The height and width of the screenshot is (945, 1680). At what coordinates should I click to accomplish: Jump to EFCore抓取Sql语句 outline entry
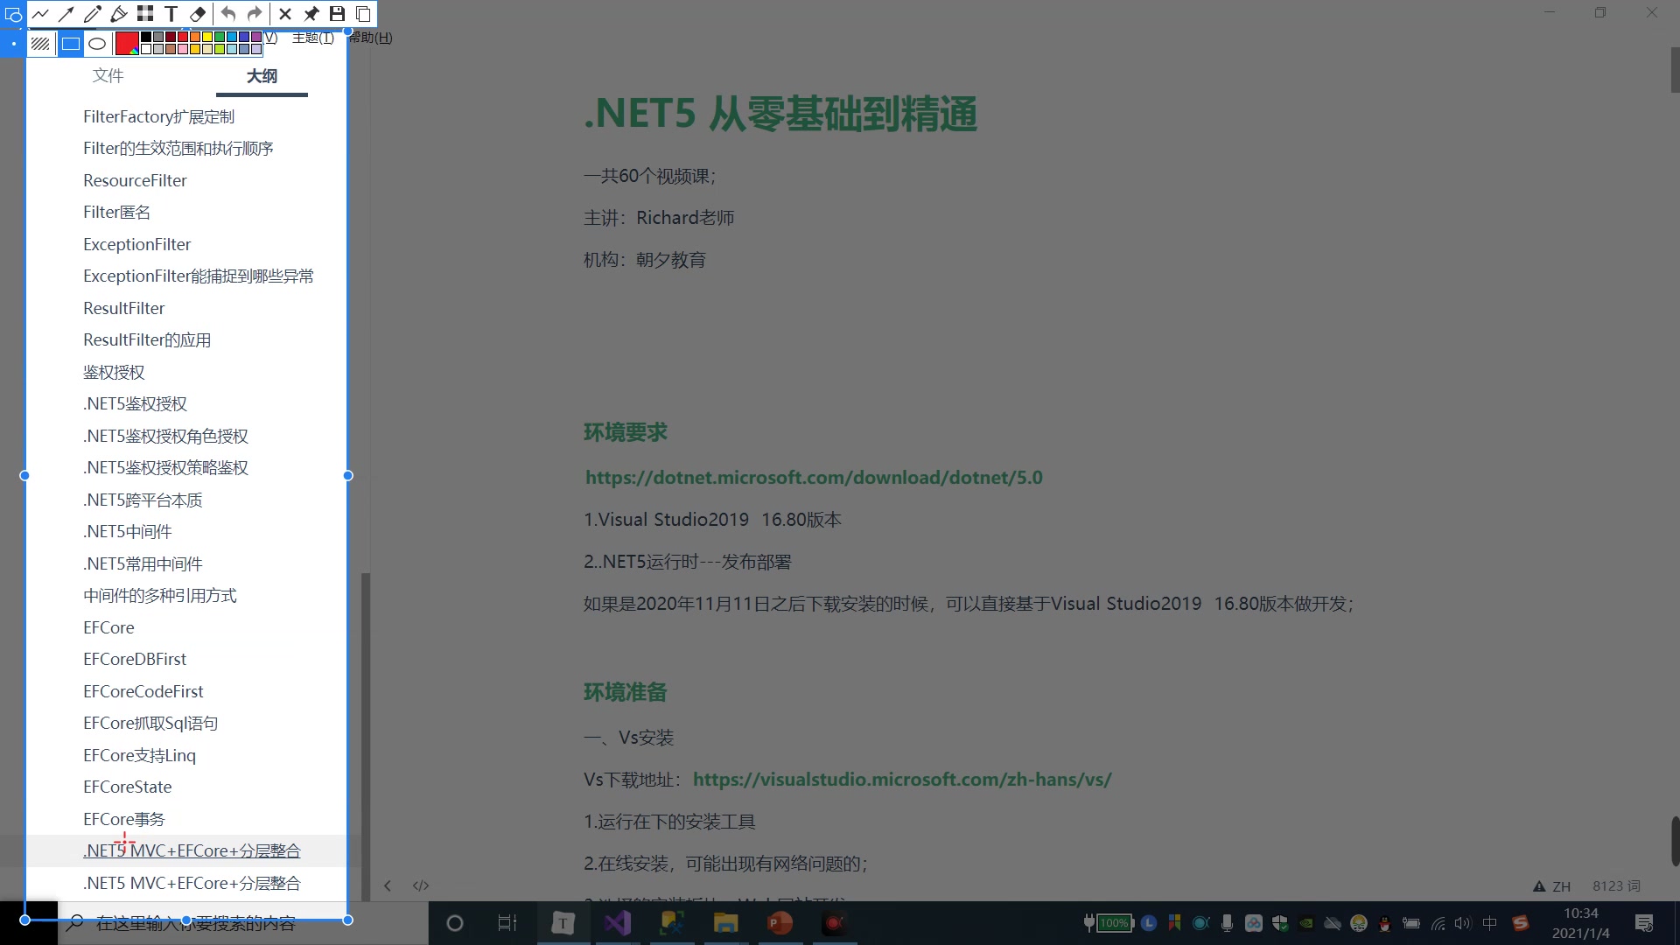pos(150,723)
